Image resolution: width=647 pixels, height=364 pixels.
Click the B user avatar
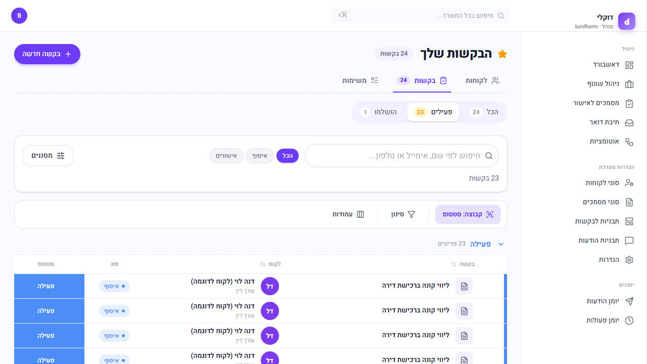[19, 16]
